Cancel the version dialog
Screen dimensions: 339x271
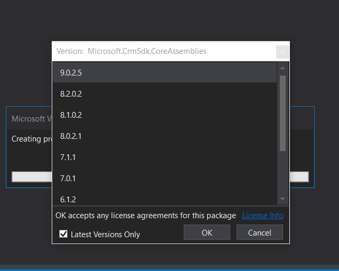(260, 232)
